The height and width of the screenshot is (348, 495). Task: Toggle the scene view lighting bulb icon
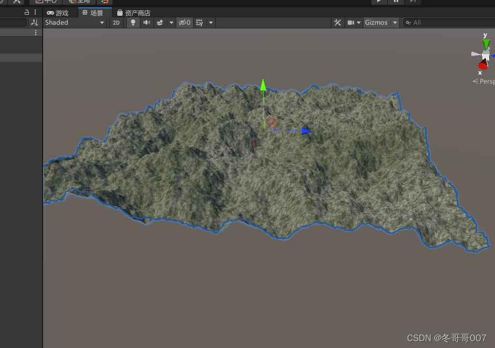[133, 22]
